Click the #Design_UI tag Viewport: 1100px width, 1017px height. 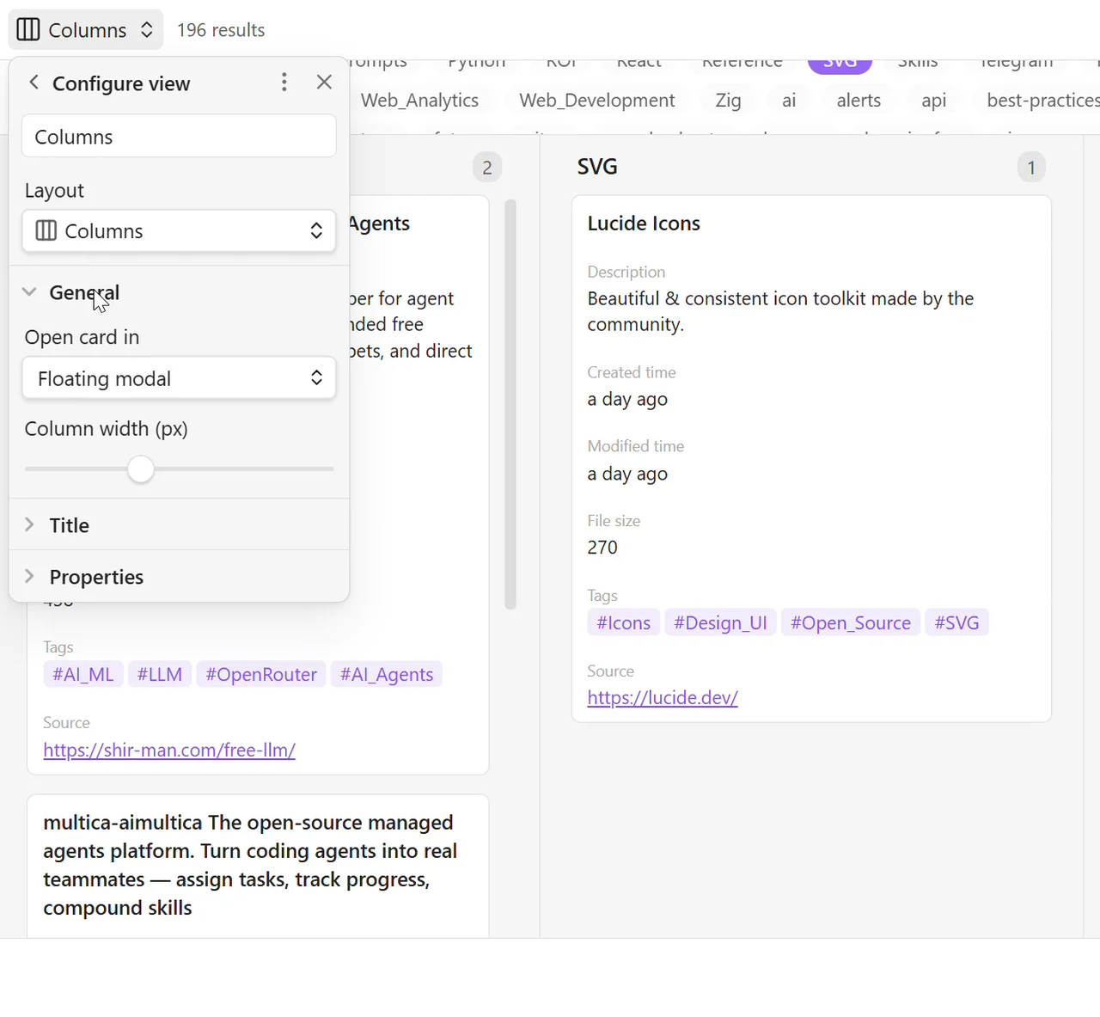tap(720, 622)
